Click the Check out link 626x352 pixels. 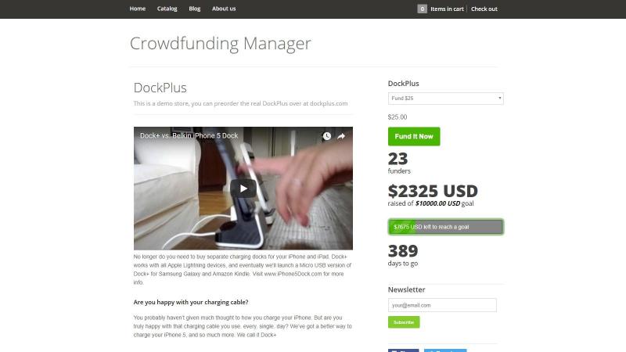(484, 9)
